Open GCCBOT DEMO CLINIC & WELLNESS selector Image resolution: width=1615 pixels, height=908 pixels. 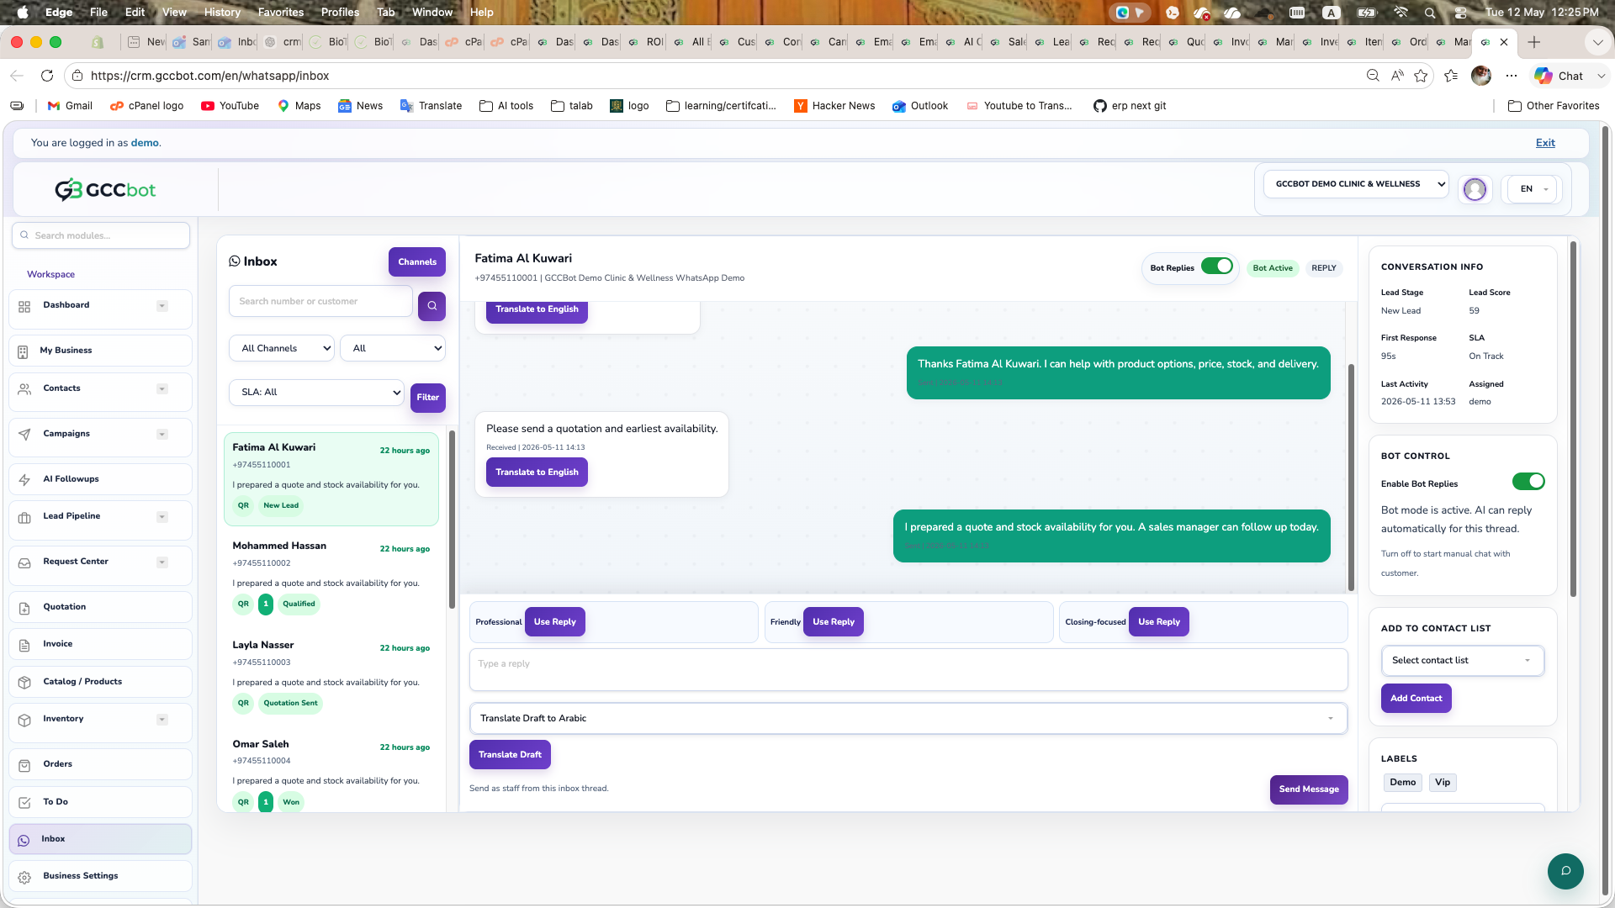pos(1356,184)
